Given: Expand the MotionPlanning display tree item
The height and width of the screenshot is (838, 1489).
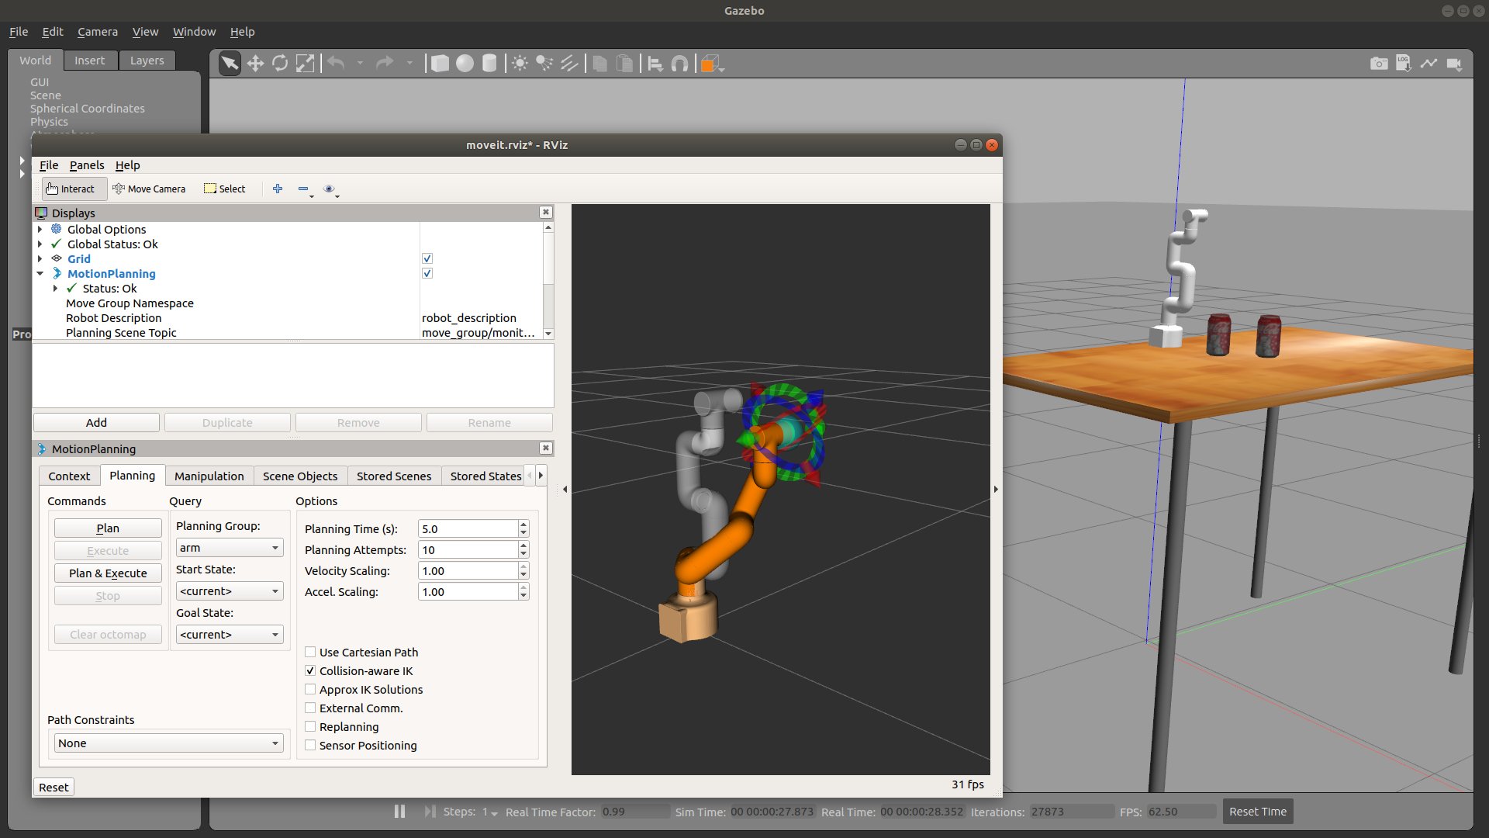Looking at the screenshot, I should (39, 273).
